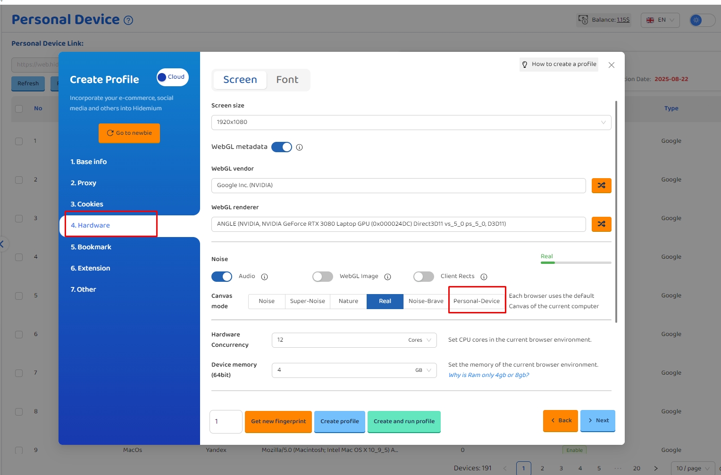
Task: Click info icon next to WebGL metadata
Action: pos(299,147)
